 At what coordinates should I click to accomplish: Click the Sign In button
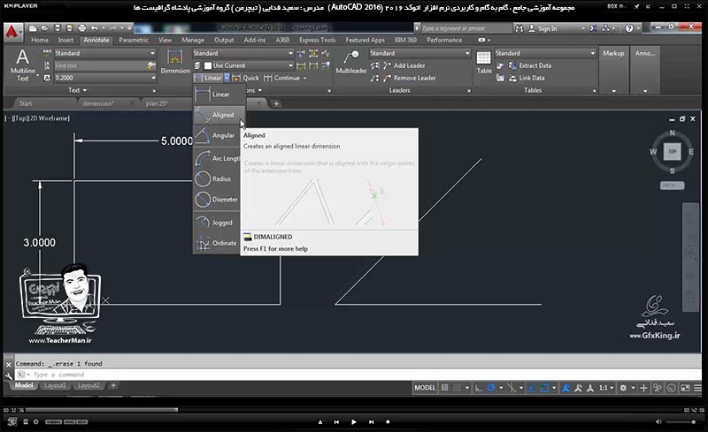[543, 28]
